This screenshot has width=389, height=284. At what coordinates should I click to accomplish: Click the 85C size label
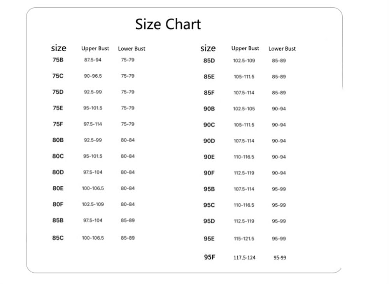[58, 238]
